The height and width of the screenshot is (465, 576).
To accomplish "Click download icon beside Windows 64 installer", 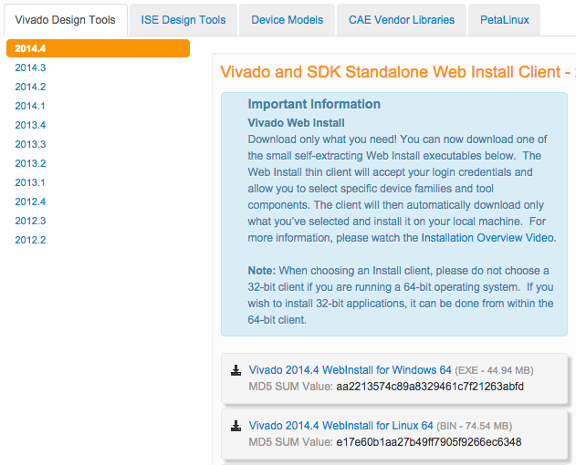I will (x=236, y=370).
